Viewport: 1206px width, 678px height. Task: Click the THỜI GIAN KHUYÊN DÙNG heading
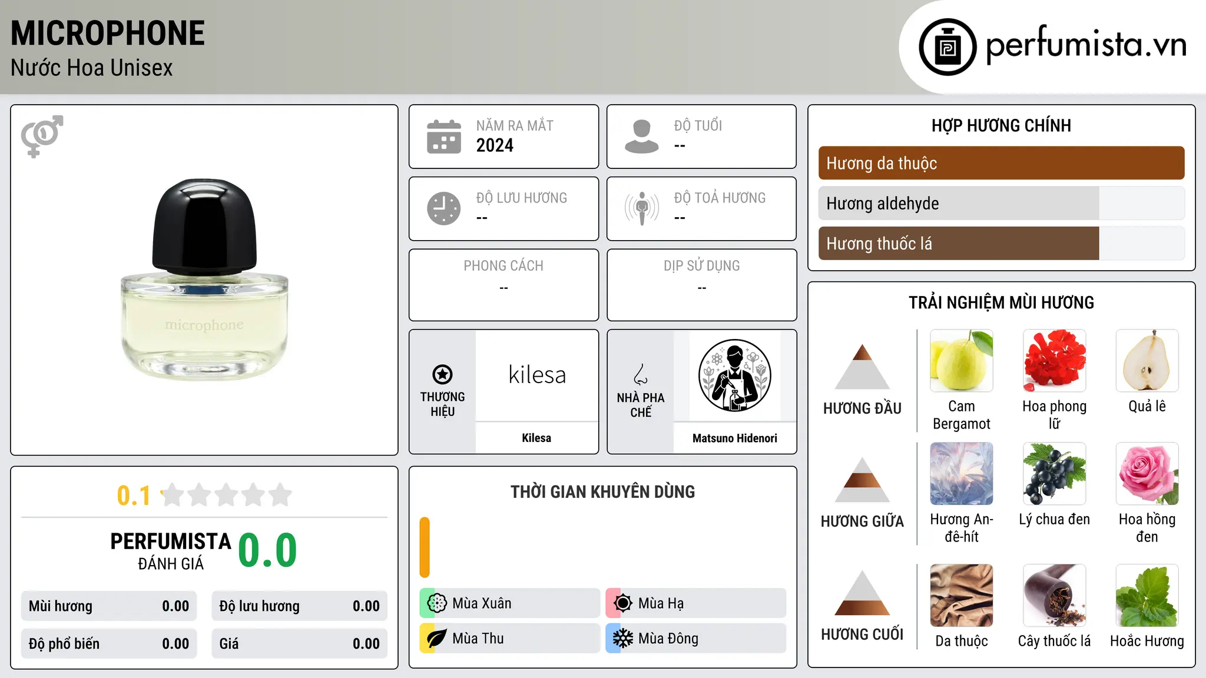[602, 491]
